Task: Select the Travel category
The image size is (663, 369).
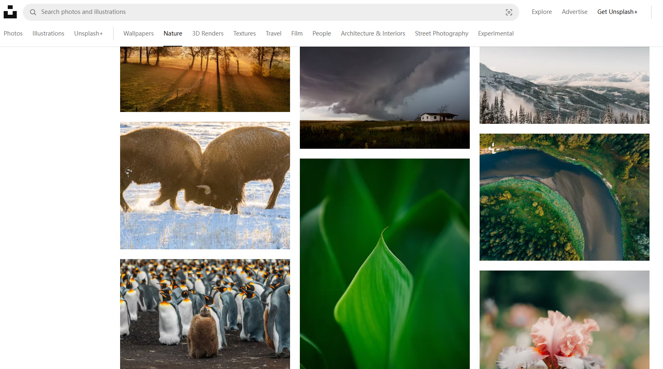Action: [x=273, y=34]
